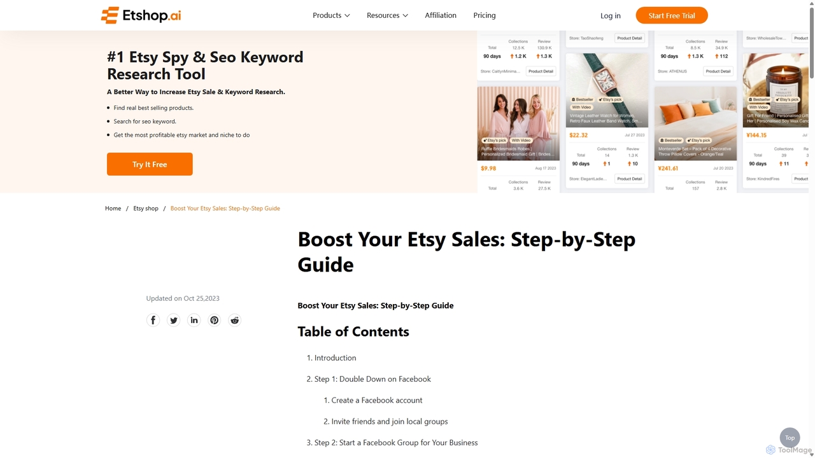The width and height of the screenshot is (815, 458).
Task: Click 'A Better Way to Increase Etsy Sale' subtitle
Action: (x=196, y=92)
